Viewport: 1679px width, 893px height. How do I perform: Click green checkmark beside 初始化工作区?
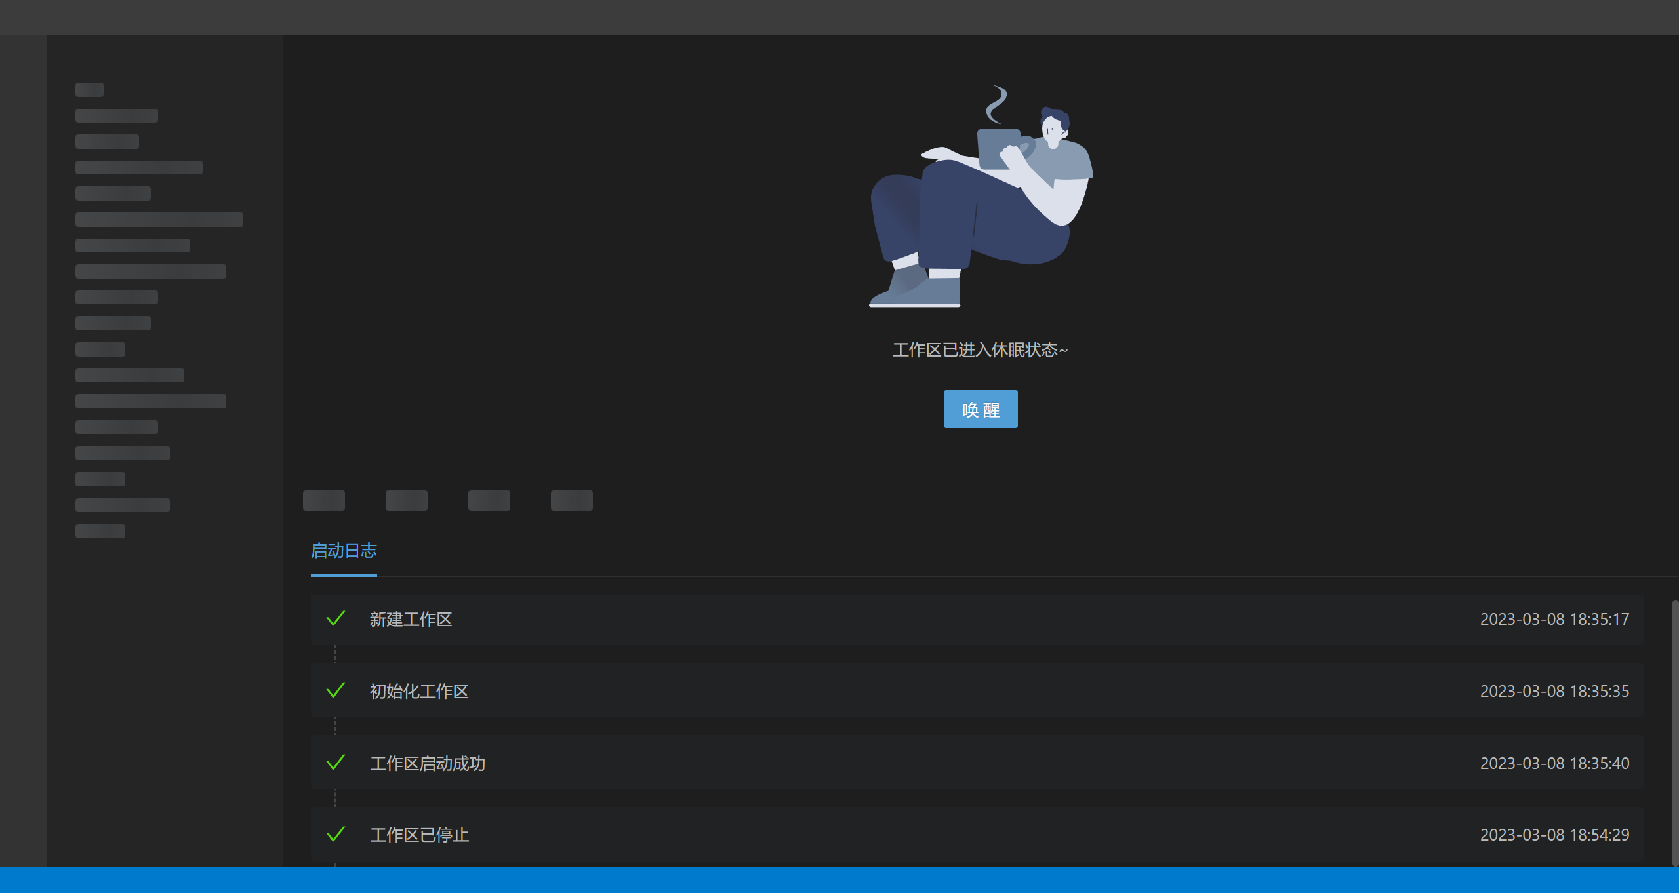tap(335, 690)
